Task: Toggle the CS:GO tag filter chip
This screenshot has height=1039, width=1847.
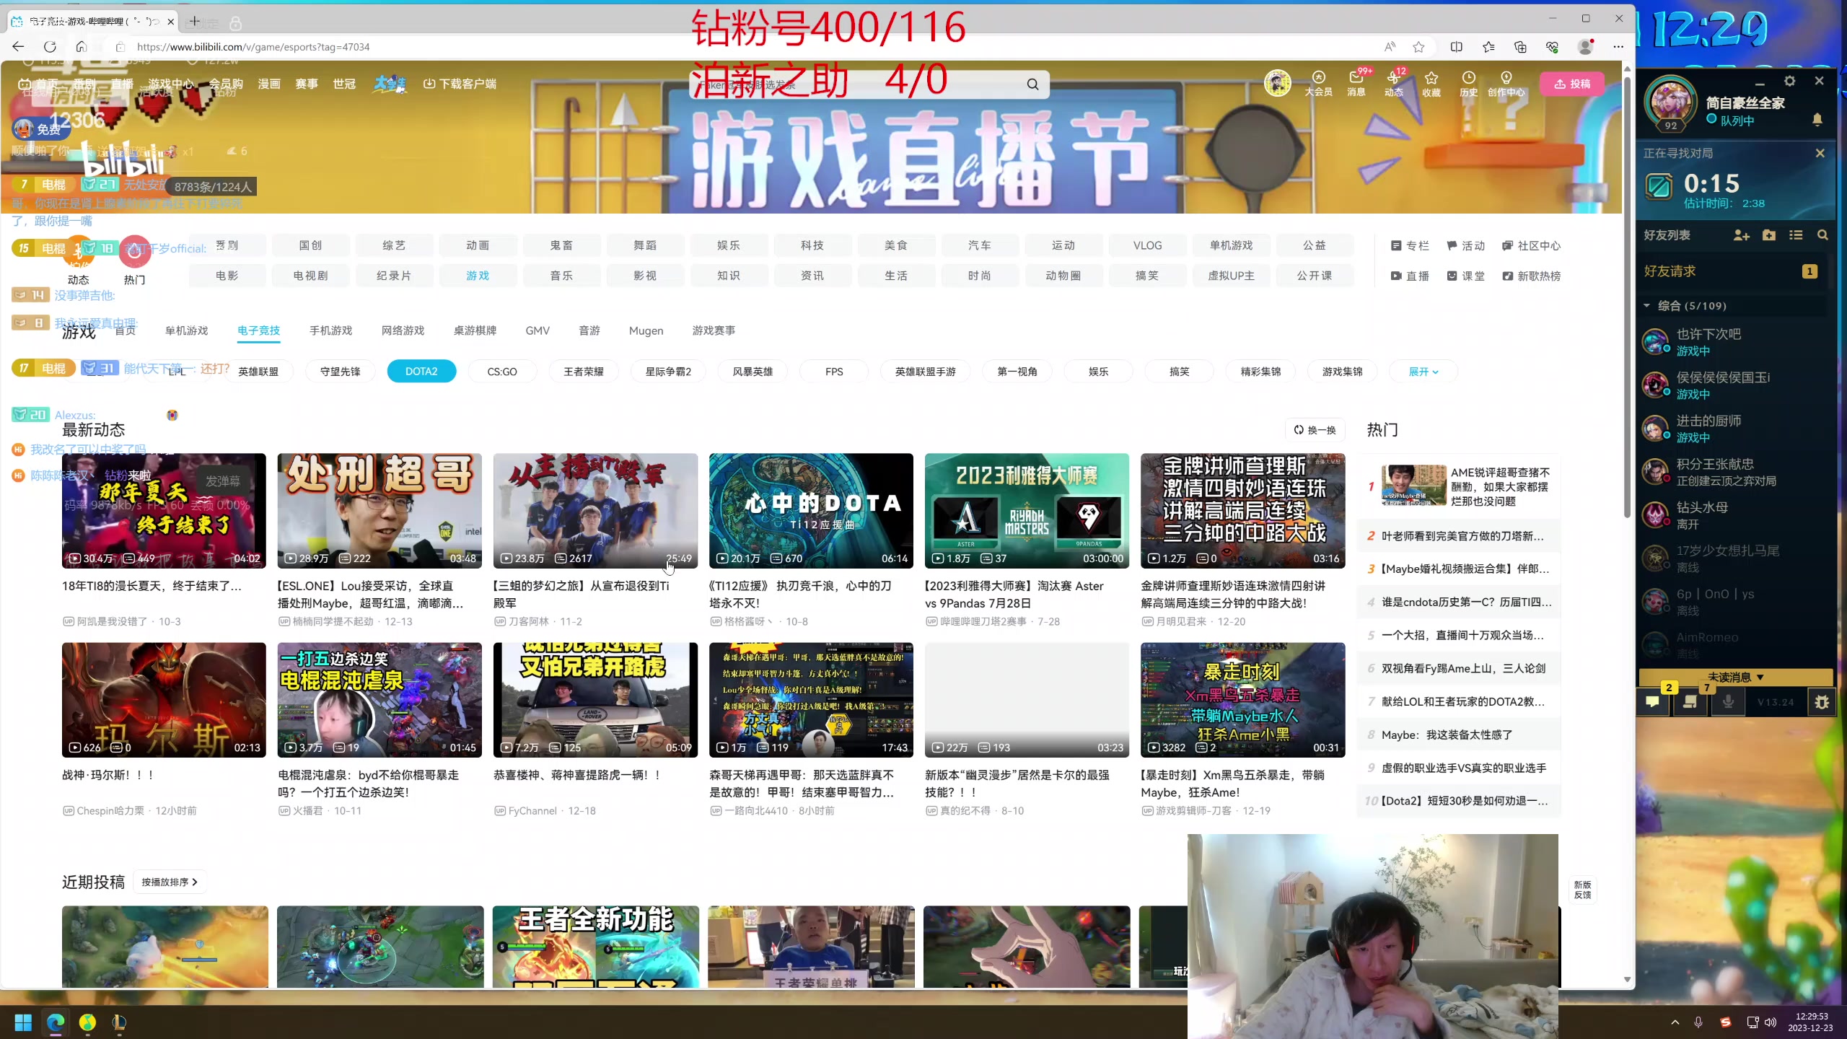Action: 502,372
